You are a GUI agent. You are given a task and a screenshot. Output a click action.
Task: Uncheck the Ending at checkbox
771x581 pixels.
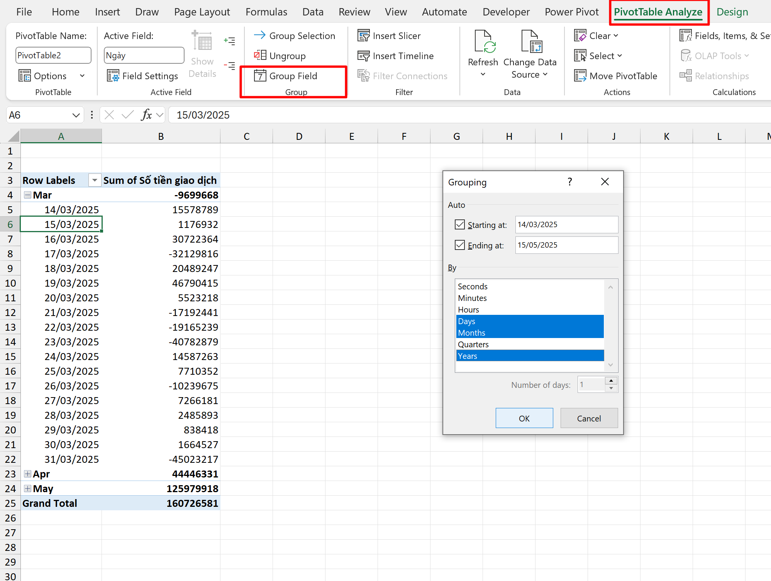coord(459,245)
